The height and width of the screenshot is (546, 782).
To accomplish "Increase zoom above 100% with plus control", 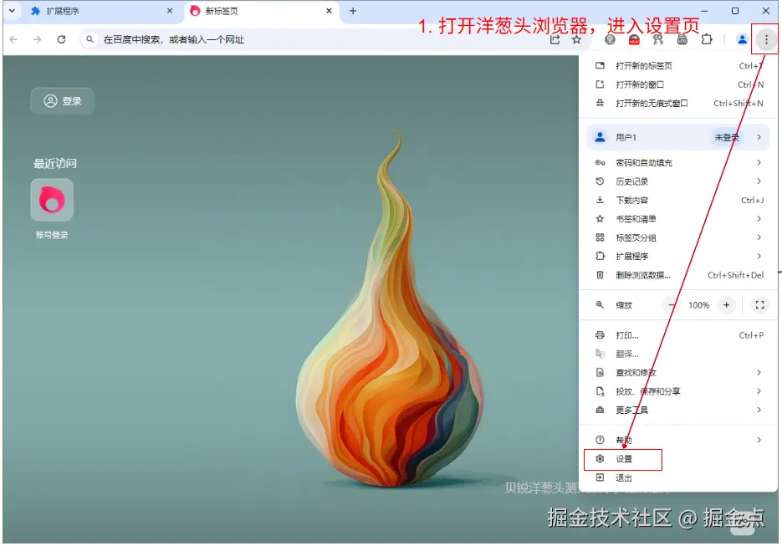I will click(724, 305).
